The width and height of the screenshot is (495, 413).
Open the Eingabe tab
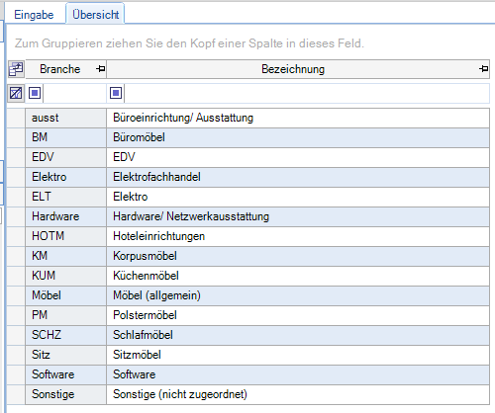34,15
